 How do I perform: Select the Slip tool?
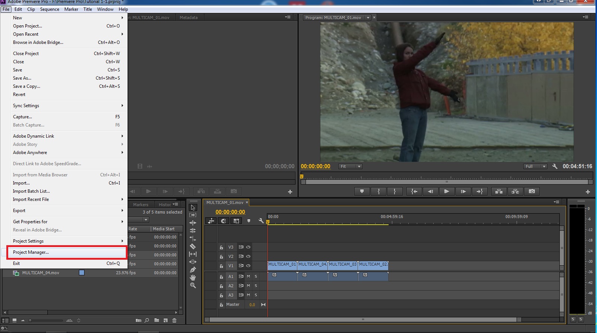[x=193, y=254]
